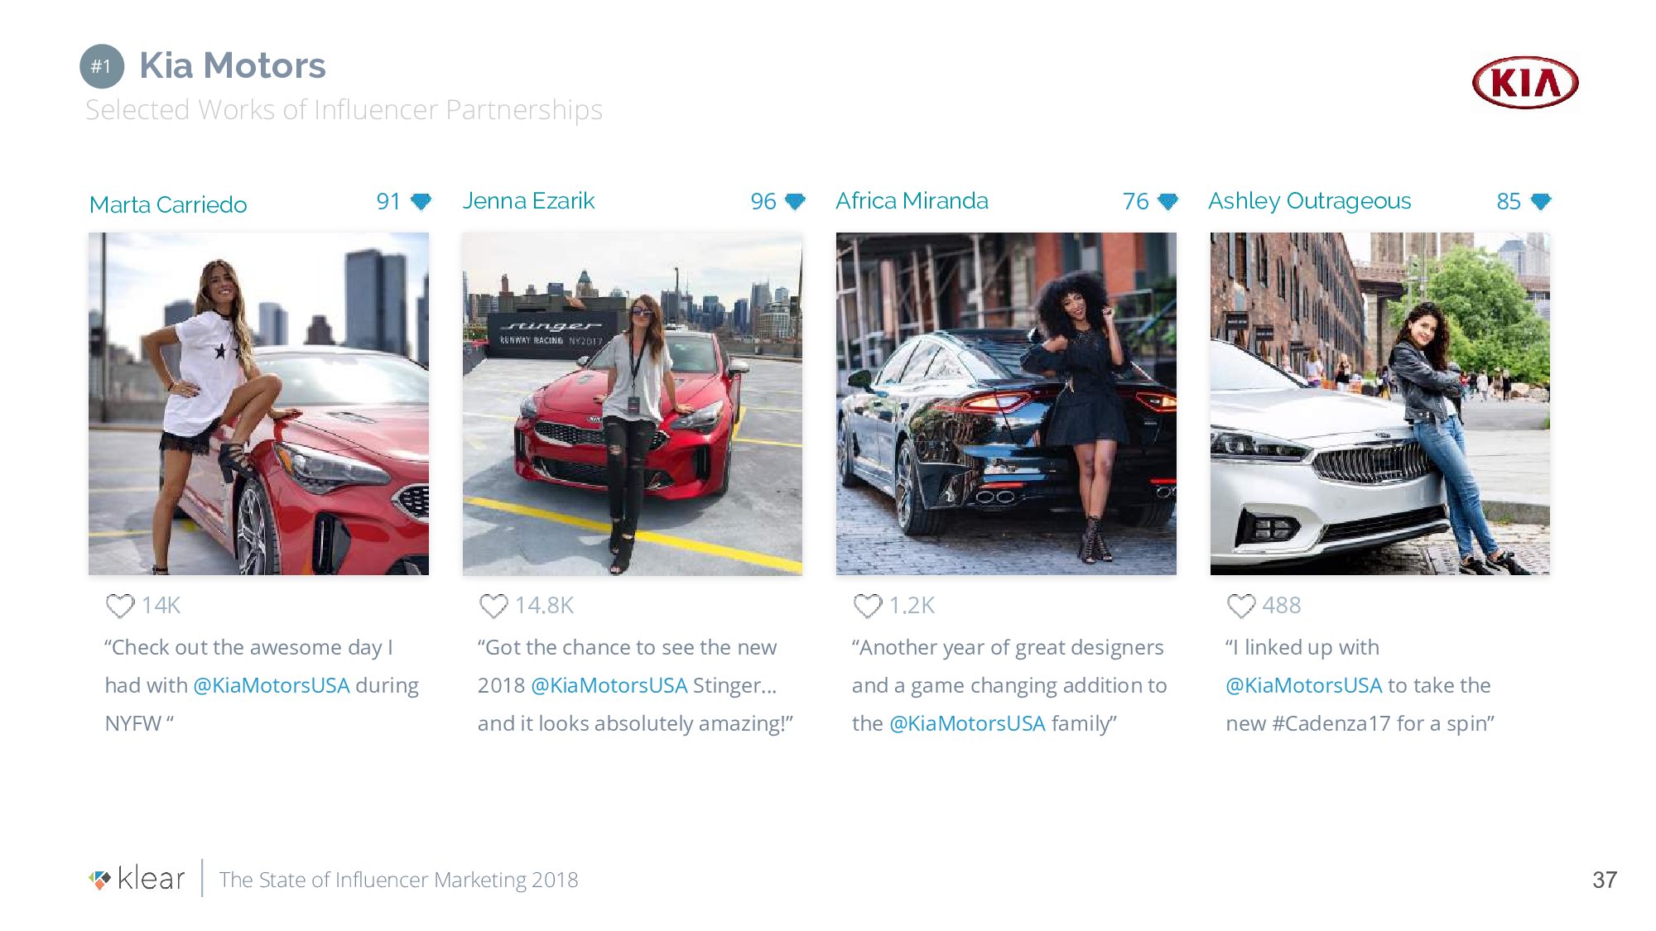Click the heart icon beside 14.8K
This screenshot has width=1656, height=931.
(493, 606)
